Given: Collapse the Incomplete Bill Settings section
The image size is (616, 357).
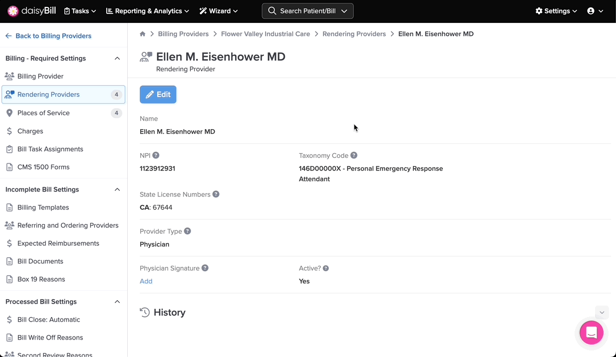Looking at the screenshot, I should click(x=117, y=189).
